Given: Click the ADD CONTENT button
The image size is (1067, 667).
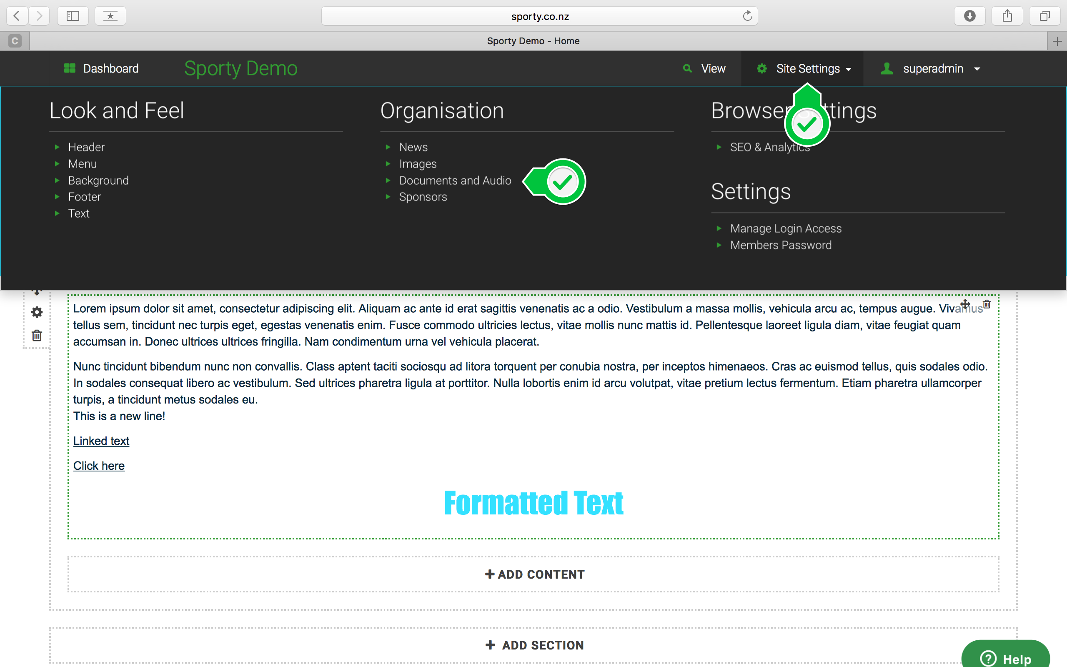Looking at the screenshot, I should (533, 574).
